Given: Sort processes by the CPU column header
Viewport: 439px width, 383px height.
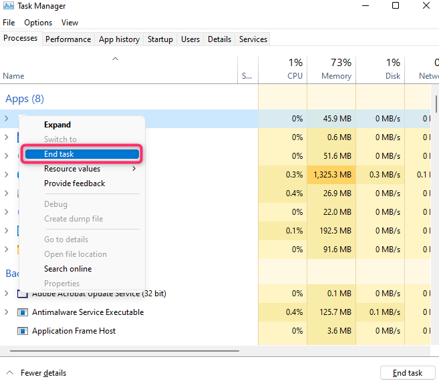Looking at the screenshot, I should pyautogui.click(x=295, y=69).
